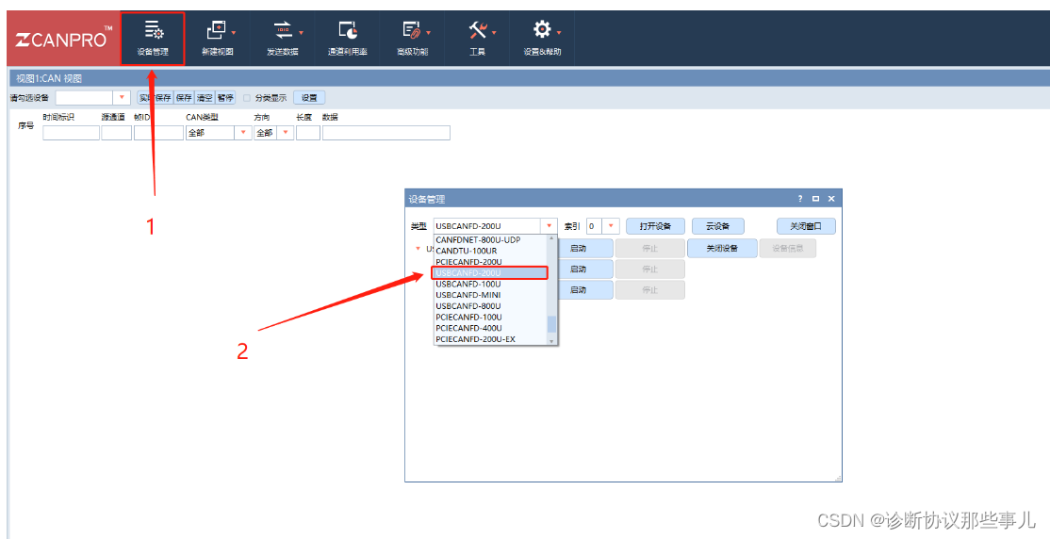The height and width of the screenshot is (539, 1050).
Task: Close the 设备管理 dialog with X
Action: (831, 199)
